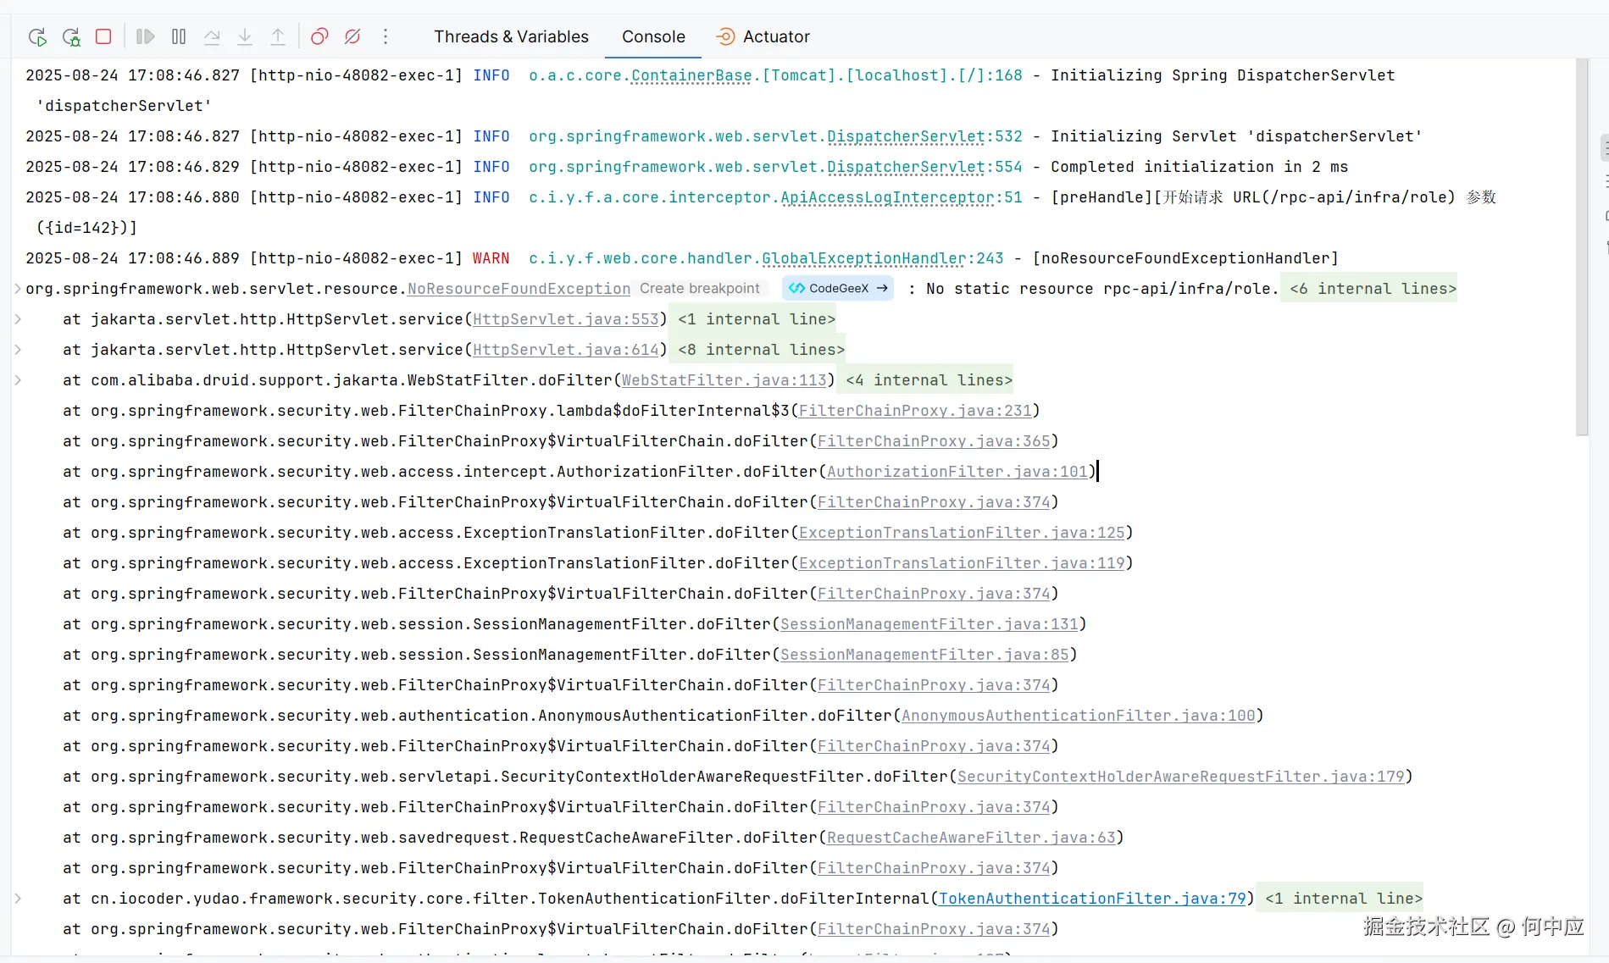The width and height of the screenshot is (1609, 963).
Task: Expand the <8 internal lines> fold
Action: pos(761,350)
